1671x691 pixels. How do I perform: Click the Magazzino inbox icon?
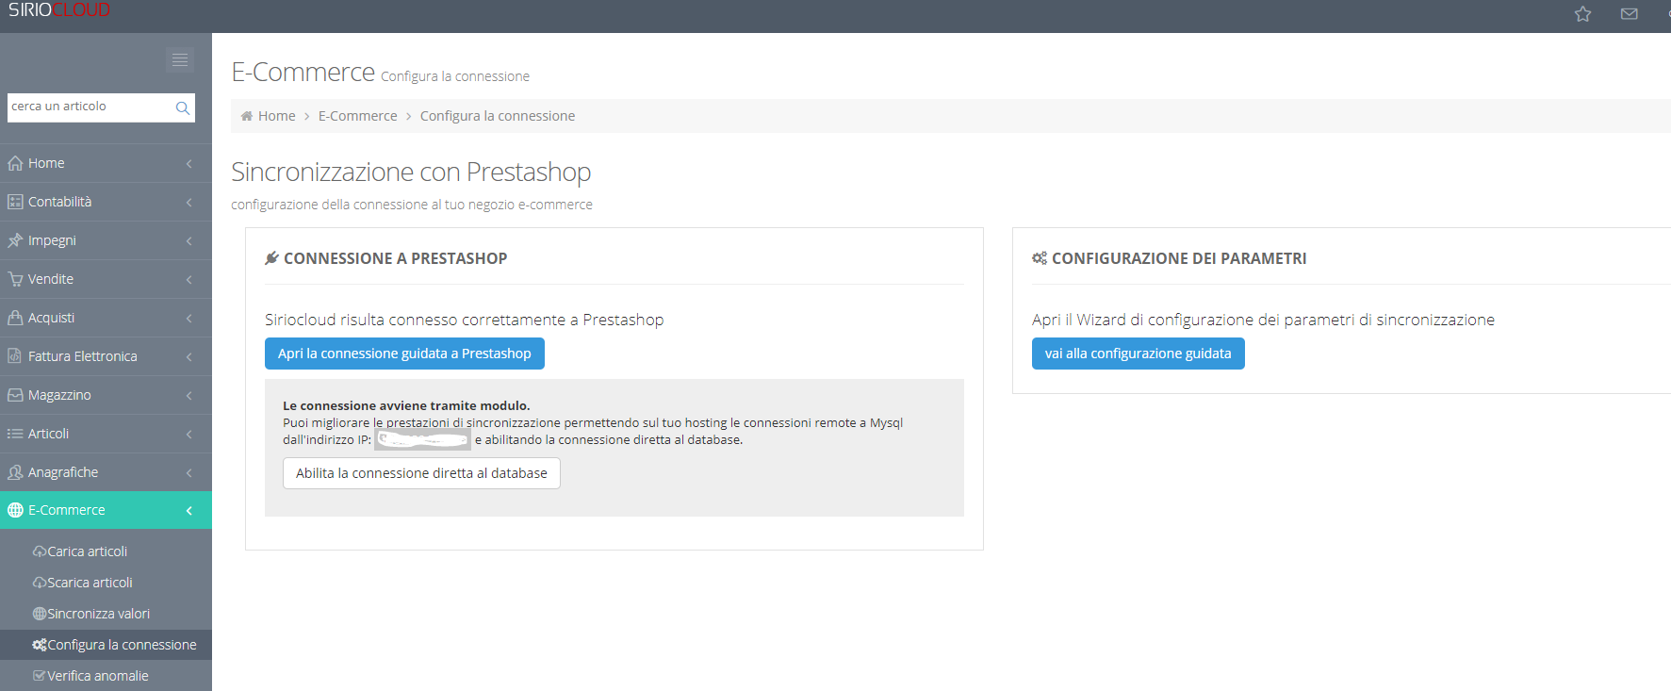(15, 395)
